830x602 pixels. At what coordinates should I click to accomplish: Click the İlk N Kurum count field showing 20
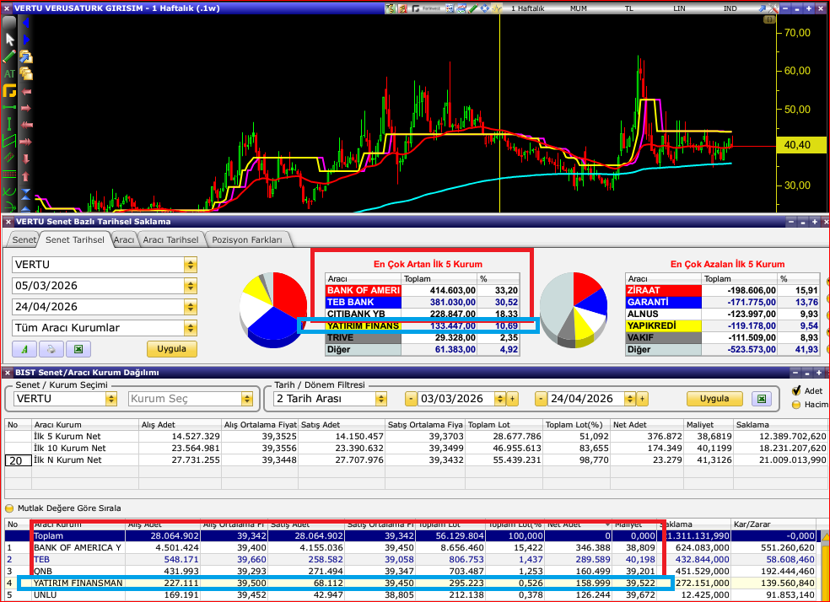pyautogui.click(x=18, y=460)
